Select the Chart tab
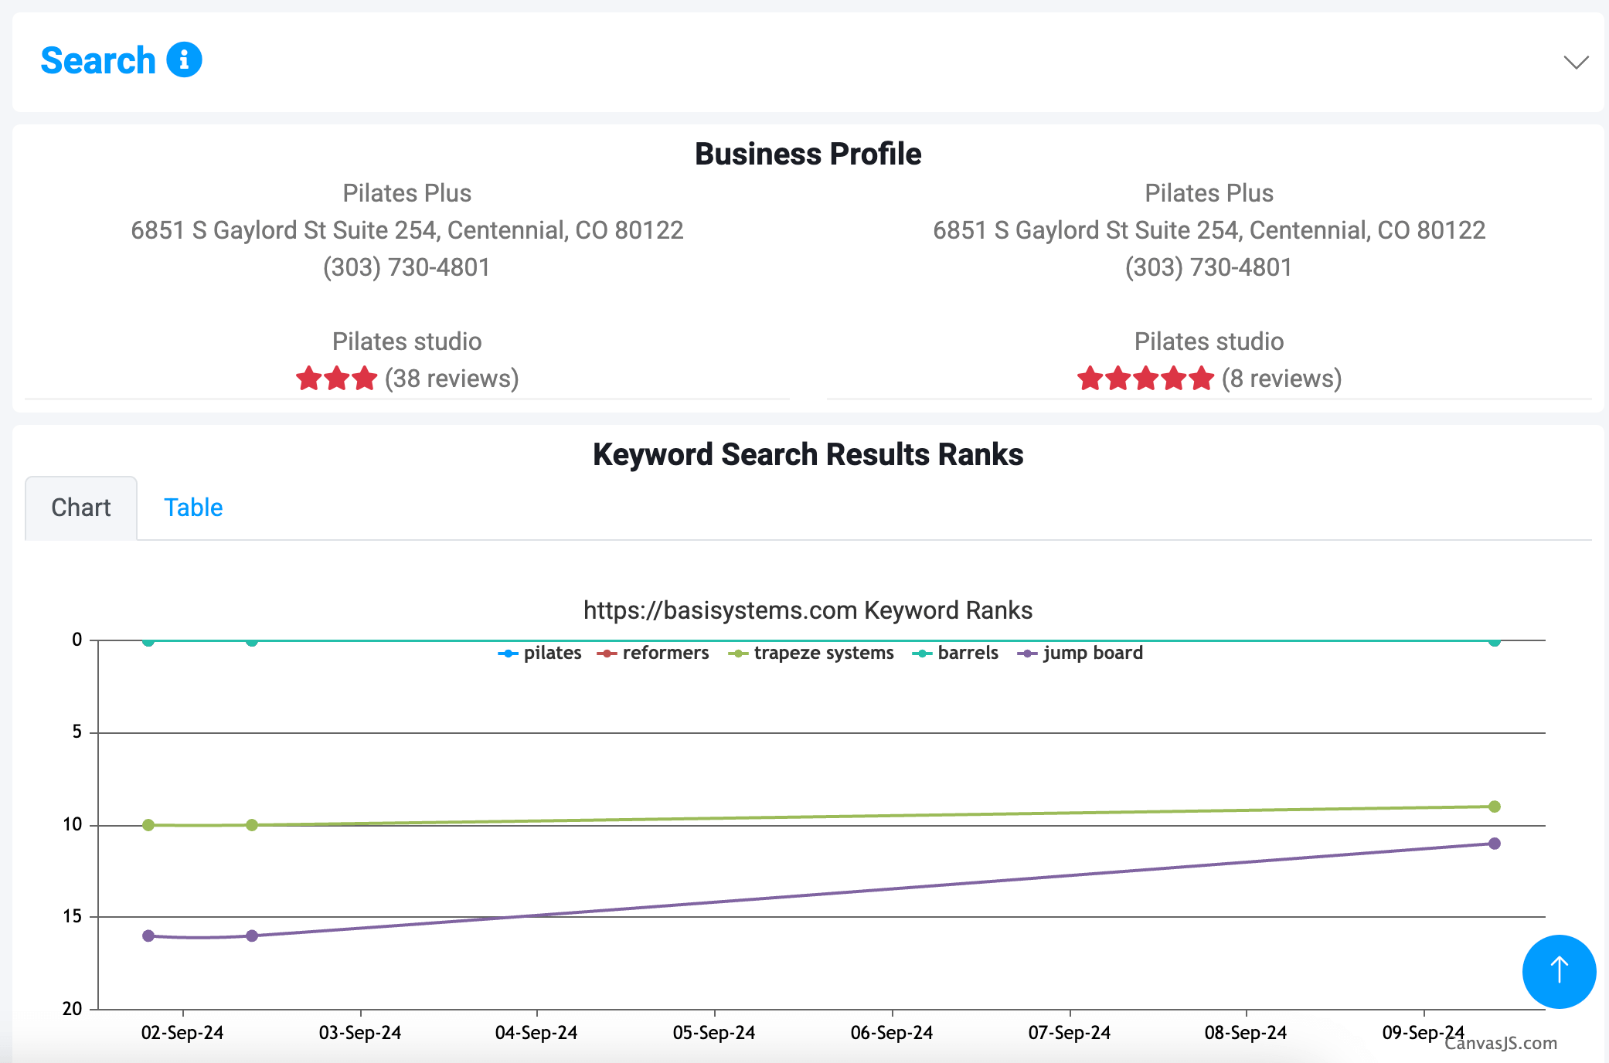This screenshot has width=1609, height=1063. click(x=81, y=508)
